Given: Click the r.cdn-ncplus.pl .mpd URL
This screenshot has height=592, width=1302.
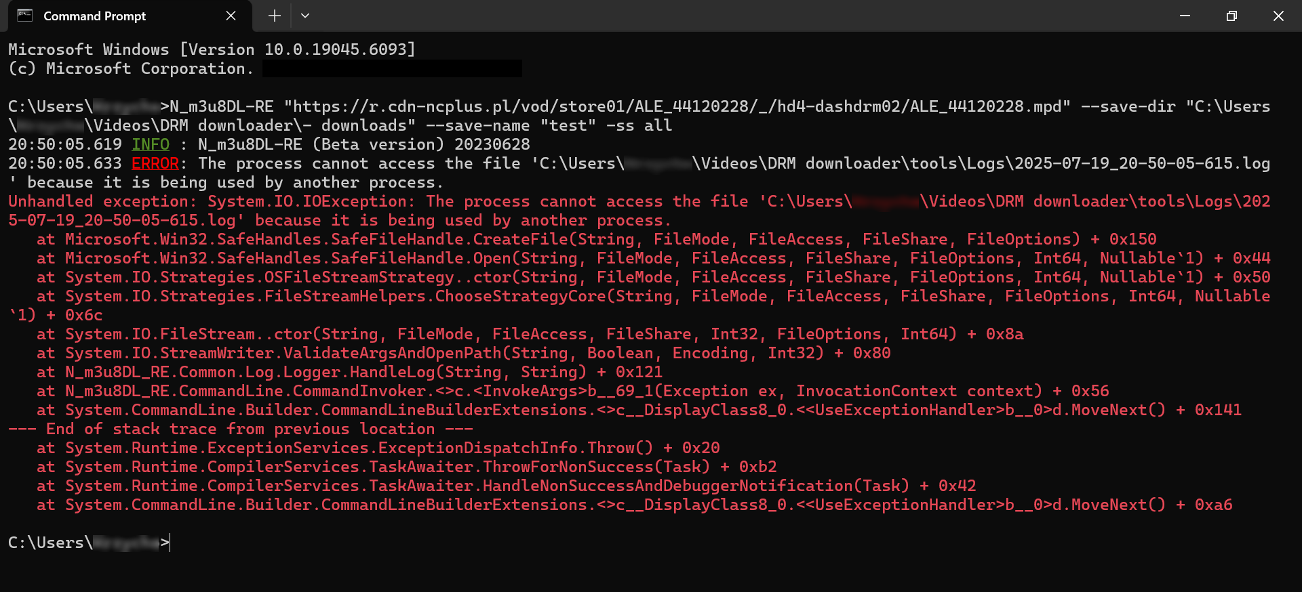Looking at the screenshot, I should pyautogui.click(x=678, y=106).
